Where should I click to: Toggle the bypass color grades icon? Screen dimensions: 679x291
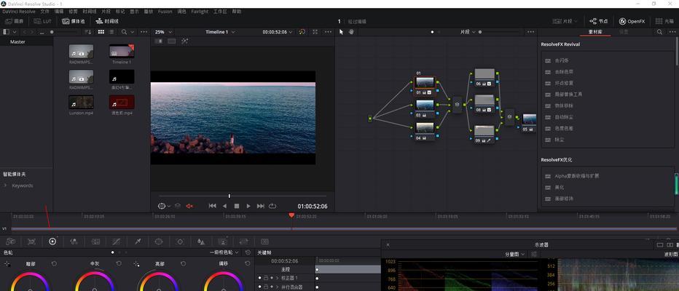302,32
